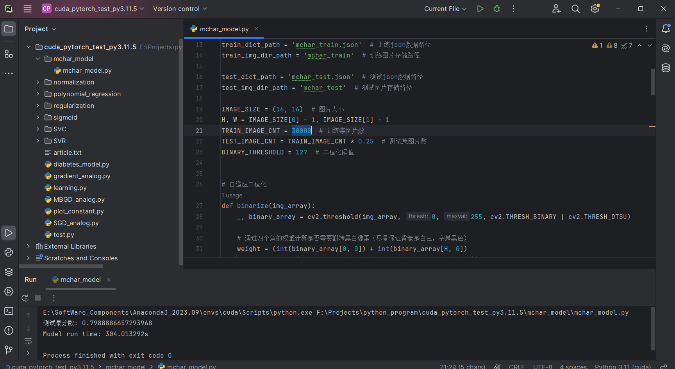Expand External Libraries node
675x369 pixels.
click(28, 246)
